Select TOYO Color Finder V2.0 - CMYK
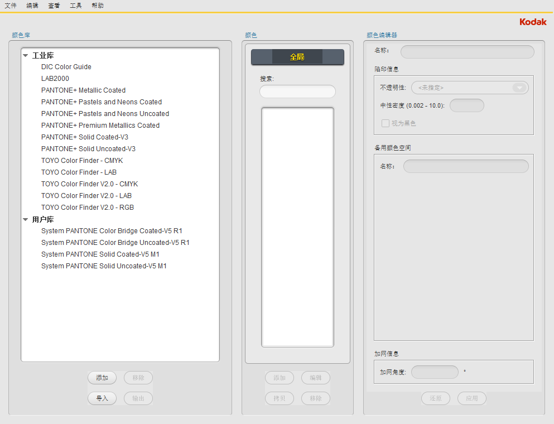554x424 pixels. [x=89, y=184]
